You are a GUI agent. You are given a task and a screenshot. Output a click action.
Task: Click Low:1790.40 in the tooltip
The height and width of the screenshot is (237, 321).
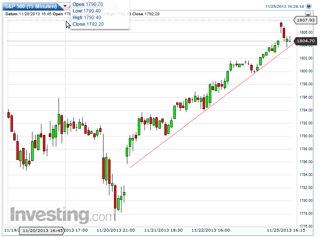tap(87, 11)
